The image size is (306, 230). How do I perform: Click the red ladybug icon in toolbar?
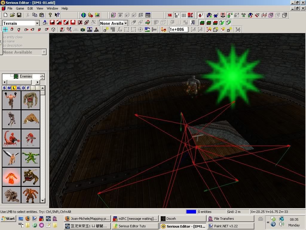point(170,15)
